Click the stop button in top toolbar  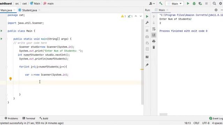tap(206, 3)
